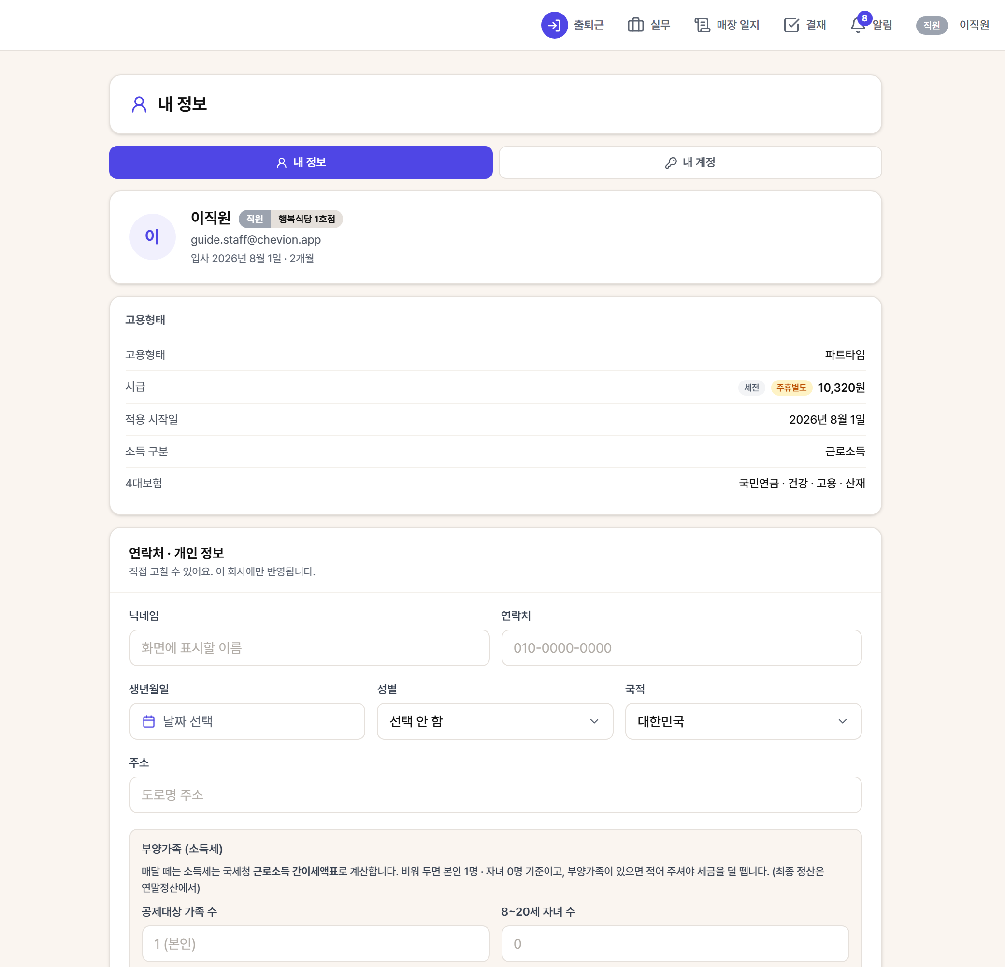1005x967 pixels.
Task: Click the 세전 pre-tax badge
Action: 751,387
